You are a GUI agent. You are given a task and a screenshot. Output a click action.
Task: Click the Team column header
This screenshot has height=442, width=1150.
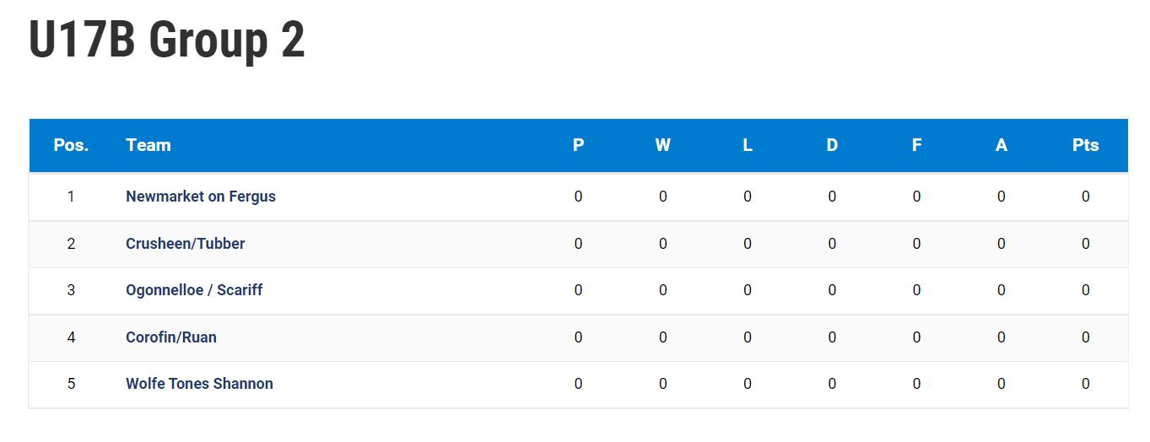point(148,145)
